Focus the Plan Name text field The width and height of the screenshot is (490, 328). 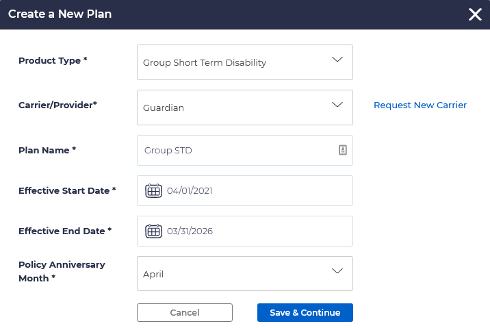(x=236, y=151)
